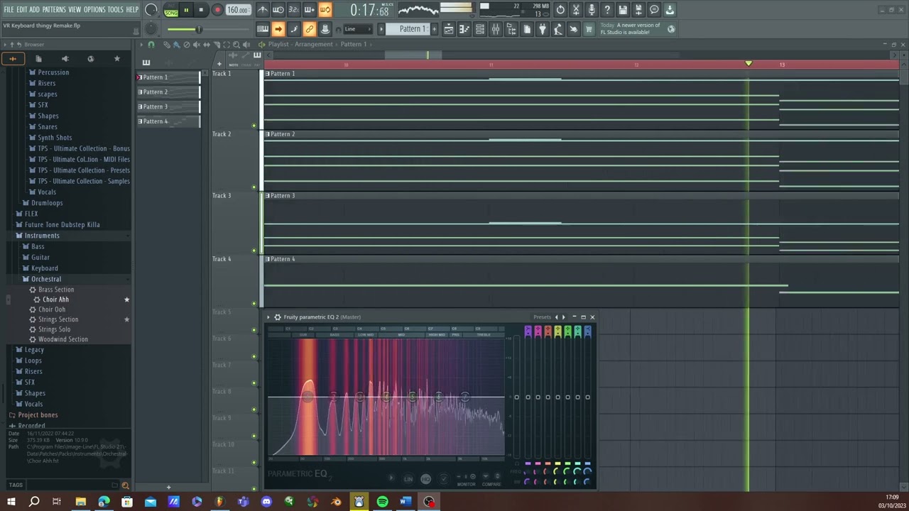
Task: Select Pattern 4 in the pattern picker
Action: [169, 121]
